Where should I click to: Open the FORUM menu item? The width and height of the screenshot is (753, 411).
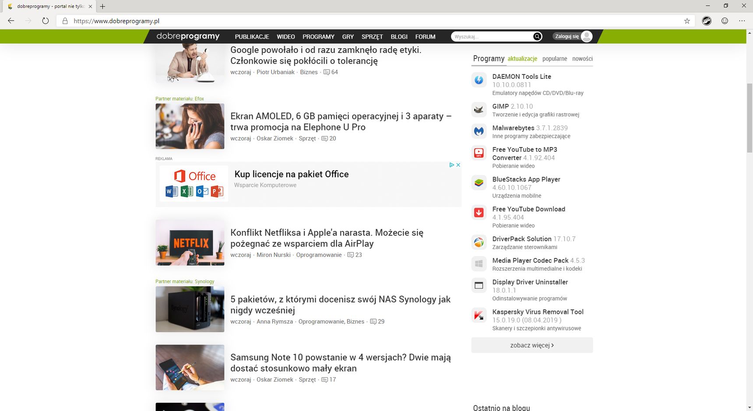point(426,37)
